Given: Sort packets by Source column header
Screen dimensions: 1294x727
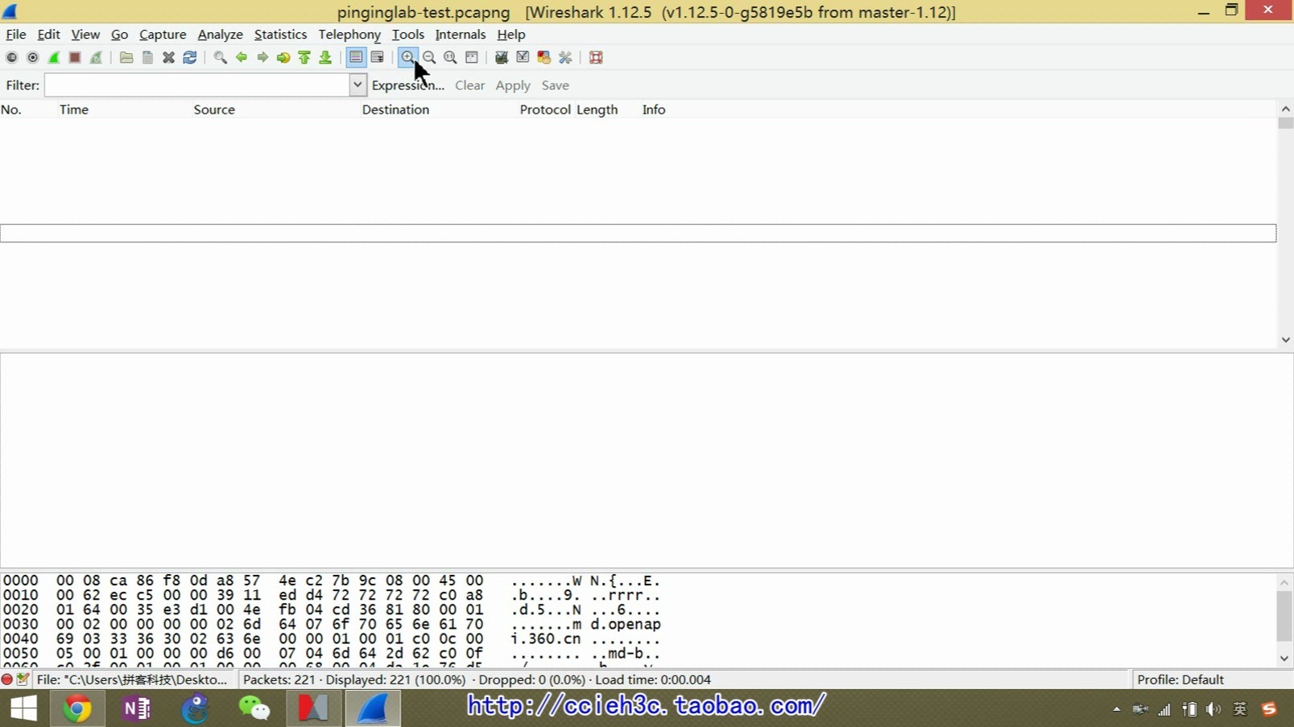Looking at the screenshot, I should (x=214, y=109).
